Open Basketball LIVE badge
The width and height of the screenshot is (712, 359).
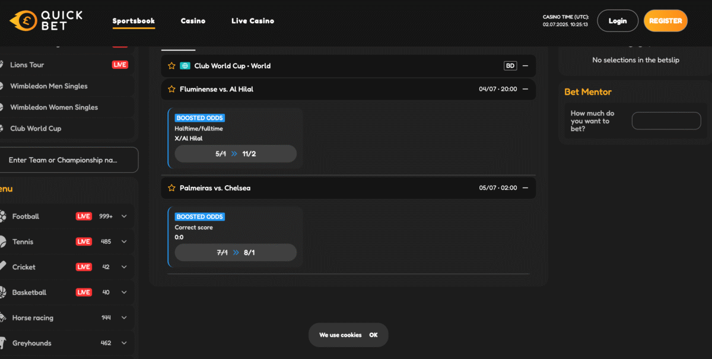pyautogui.click(x=84, y=293)
